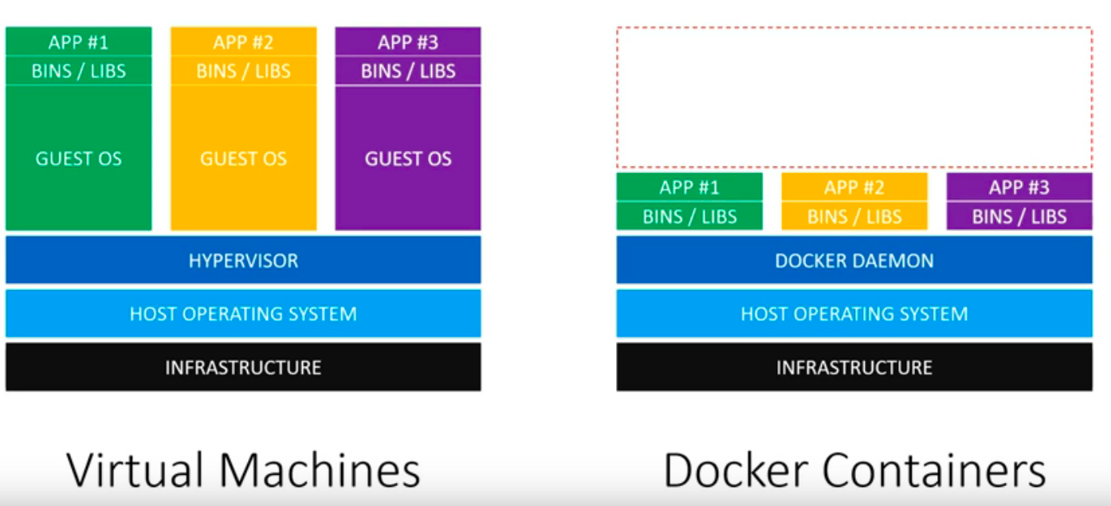Click the green GUEST OS block
This screenshot has height=506, width=1111.
click(77, 159)
